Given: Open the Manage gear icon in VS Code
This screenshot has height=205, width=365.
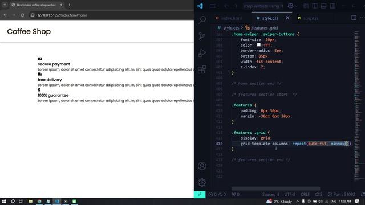Looking at the screenshot, I should (x=202, y=182).
